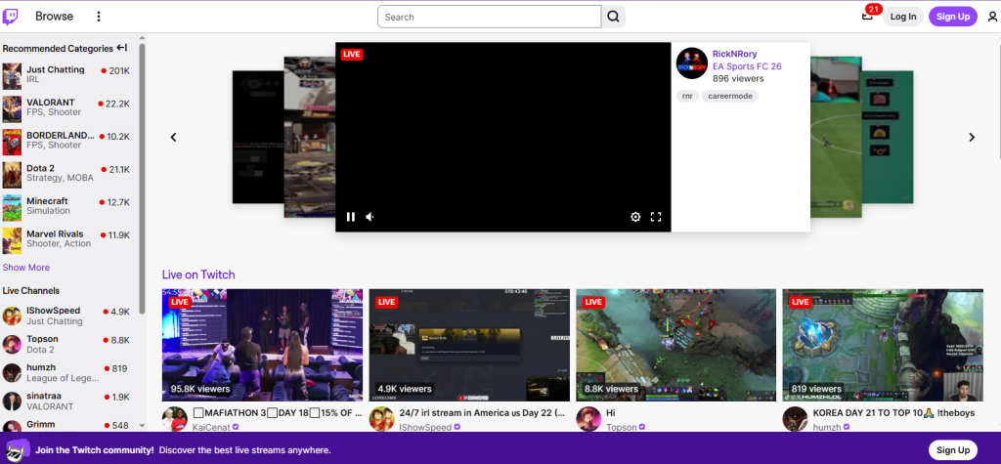1001x464 pixels.
Task: Mute the featured stream volume
Action: pyautogui.click(x=370, y=217)
